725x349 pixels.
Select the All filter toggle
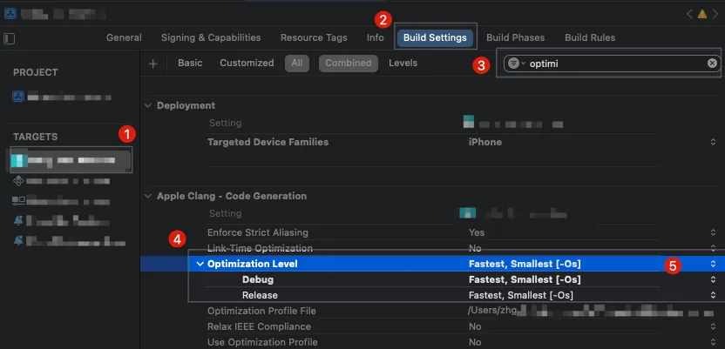click(x=297, y=63)
